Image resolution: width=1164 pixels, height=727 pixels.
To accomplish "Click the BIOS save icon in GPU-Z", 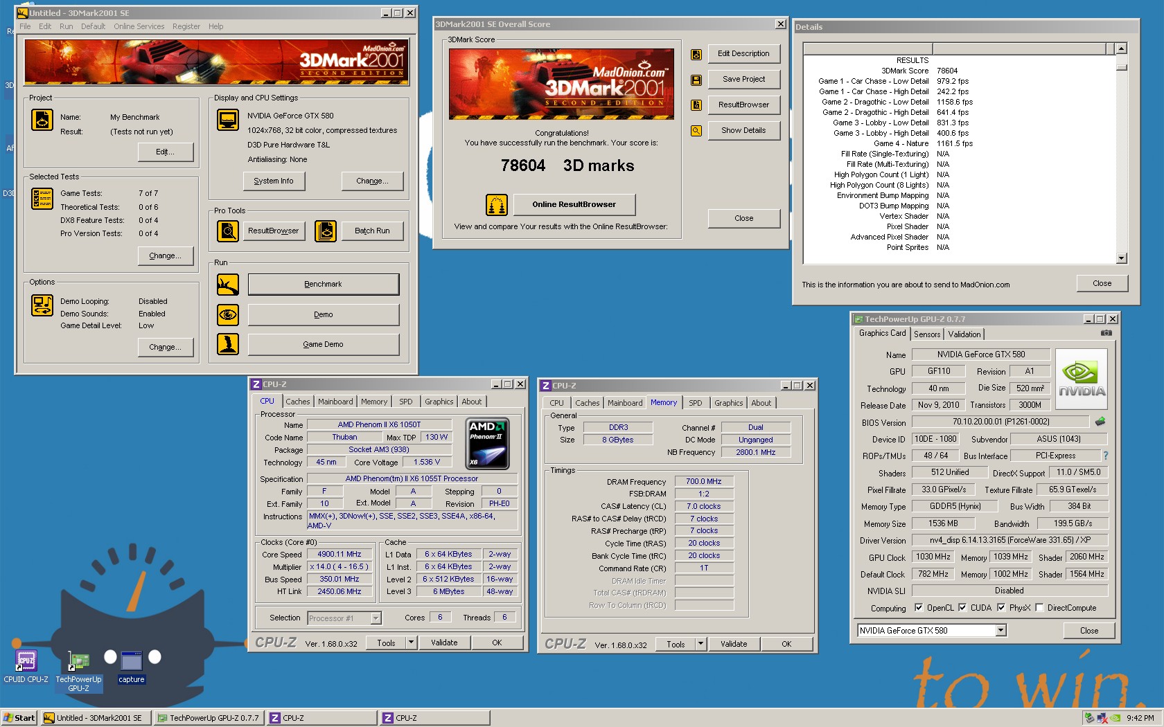I will [1100, 422].
